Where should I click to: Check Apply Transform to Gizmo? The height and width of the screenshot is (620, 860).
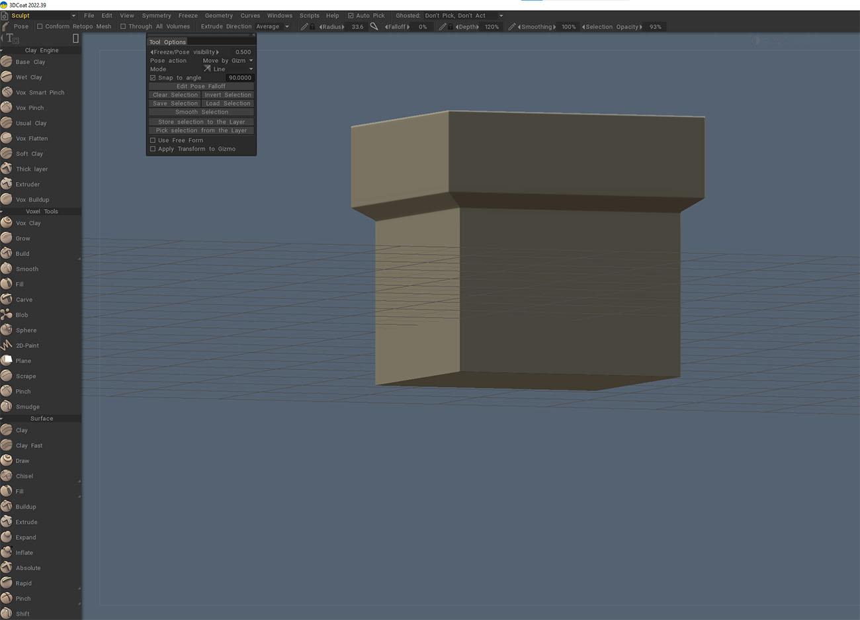click(x=152, y=148)
